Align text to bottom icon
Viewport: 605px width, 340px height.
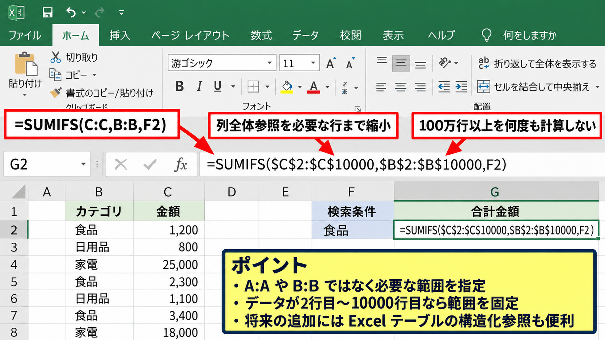coord(420,64)
